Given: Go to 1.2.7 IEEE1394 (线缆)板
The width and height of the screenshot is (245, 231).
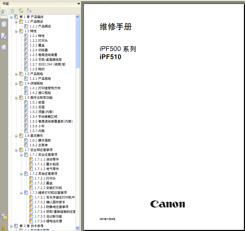Looking at the screenshot, I should point(48,64).
